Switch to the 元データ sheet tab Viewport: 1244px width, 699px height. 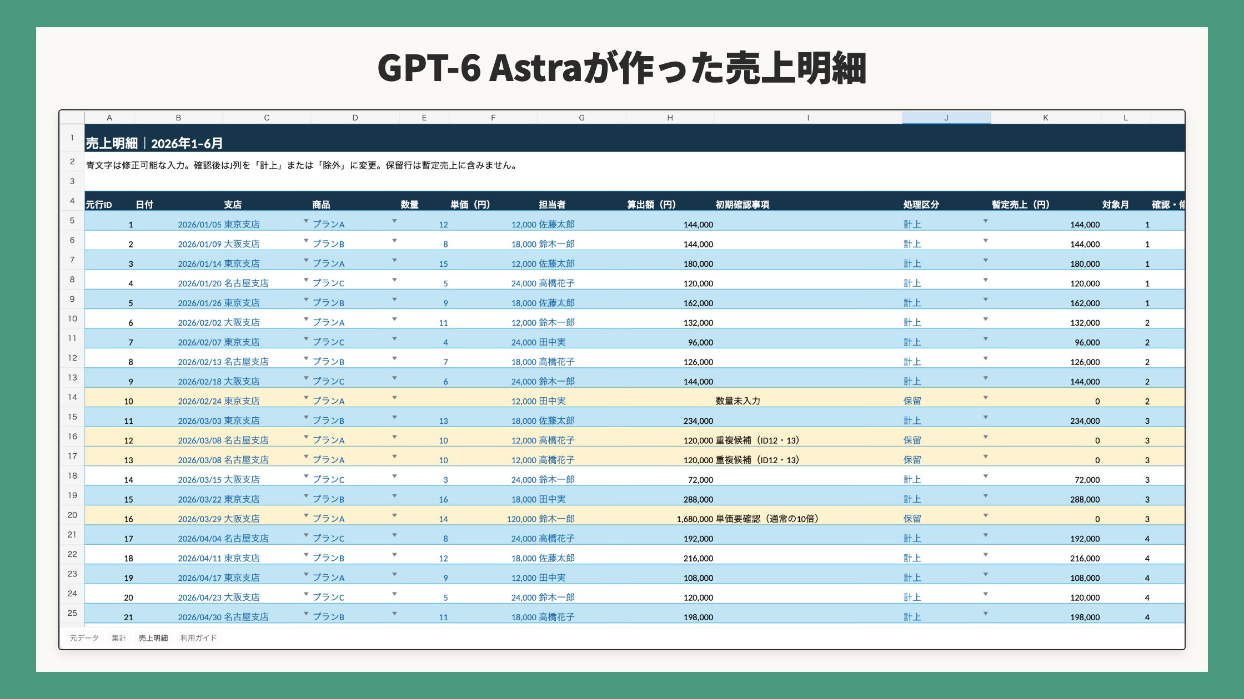click(84, 638)
